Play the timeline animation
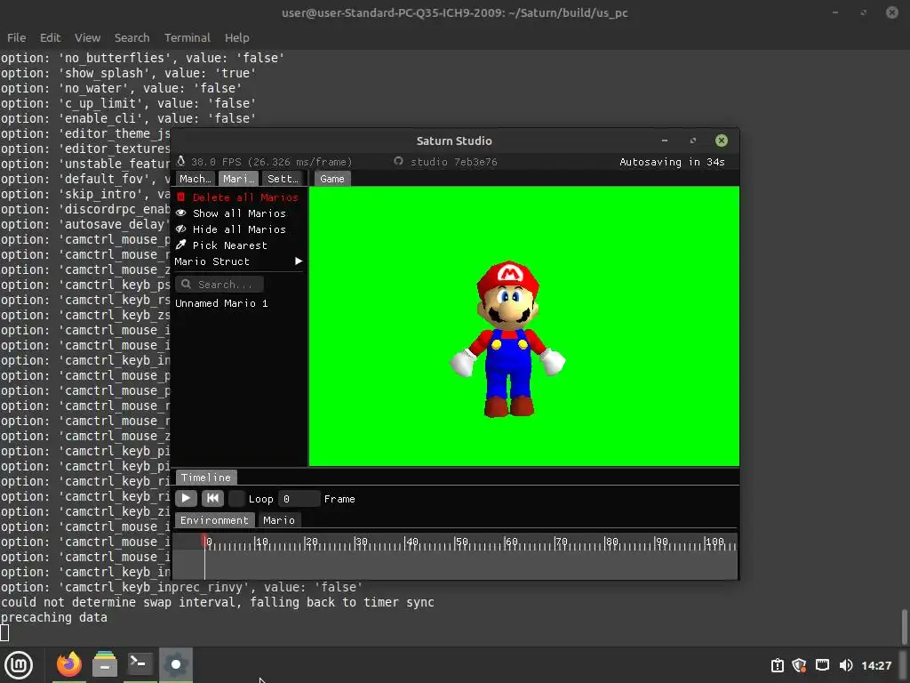 pyautogui.click(x=186, y=498)
